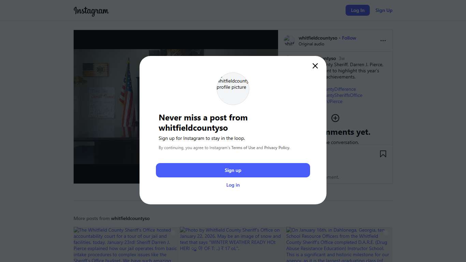Click the small profile avatar in the post header
Viewport: 466px width, 262px height.
coord(289,41)
